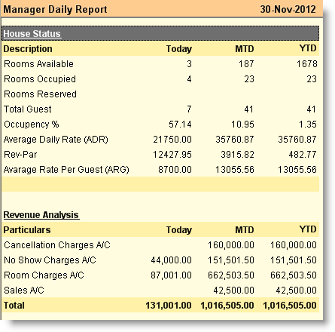Select the Manager Daily Report title
The height and width of the screenshot is (332, 335).
pyautogui.click(x=55, y=10)
